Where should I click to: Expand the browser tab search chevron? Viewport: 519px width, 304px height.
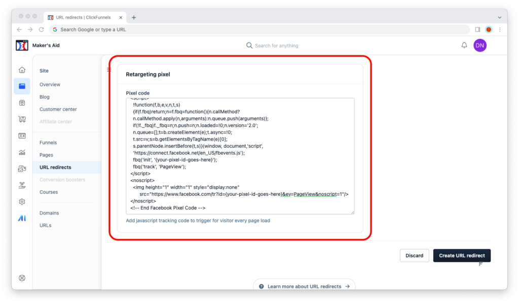499,18
